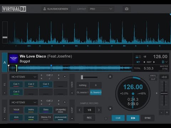Open the 'nothing' effect selector
Screen dimensions: 171x128
pos(83,85)
